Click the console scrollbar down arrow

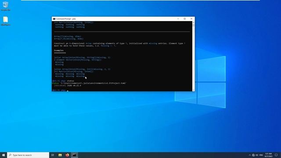click(x=193, y=90)
